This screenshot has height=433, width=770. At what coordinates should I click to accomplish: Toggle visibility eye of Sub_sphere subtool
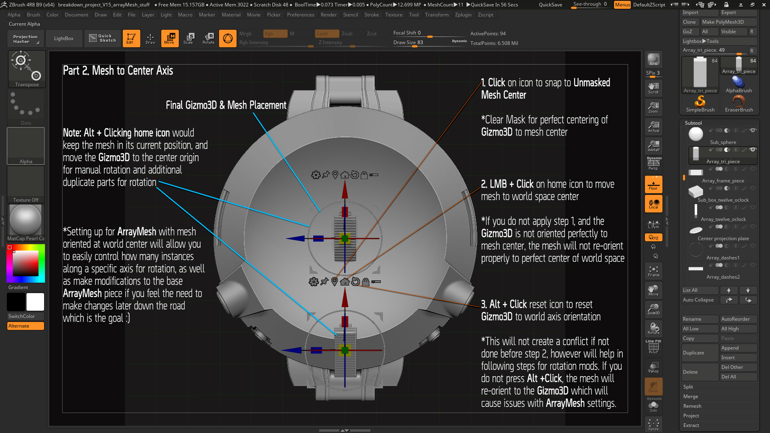[x=753, y=130]
